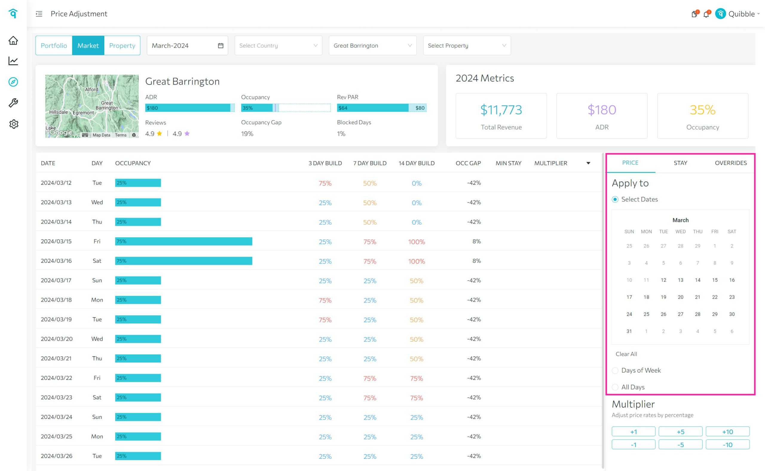765x471 pixels.
Task: Click the -10 multiplier button
Action: [727, 445]
